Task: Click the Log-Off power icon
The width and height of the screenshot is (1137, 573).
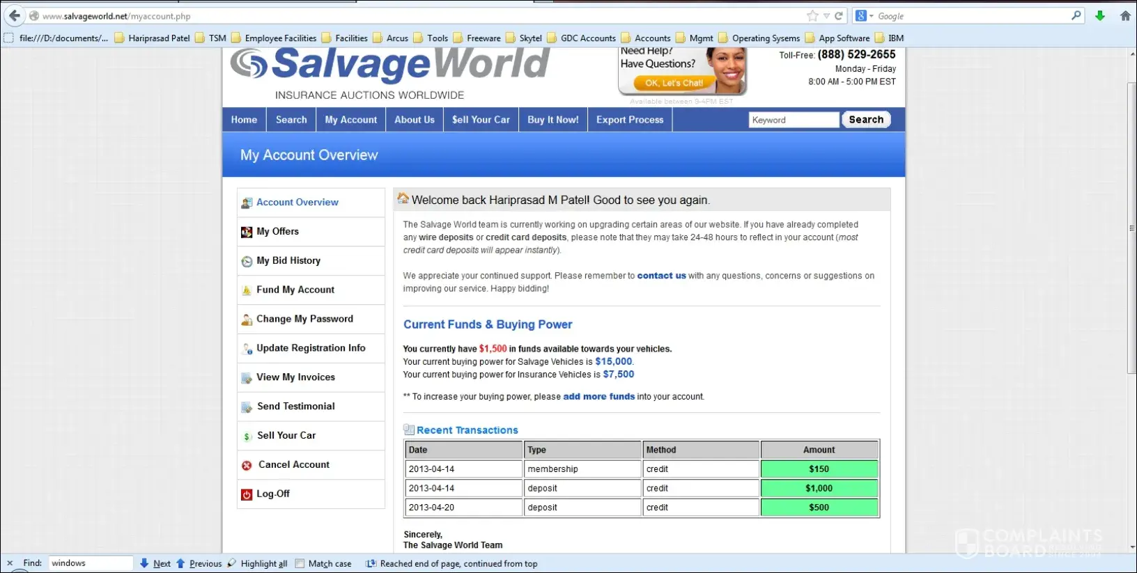Action: coord(247,494)
